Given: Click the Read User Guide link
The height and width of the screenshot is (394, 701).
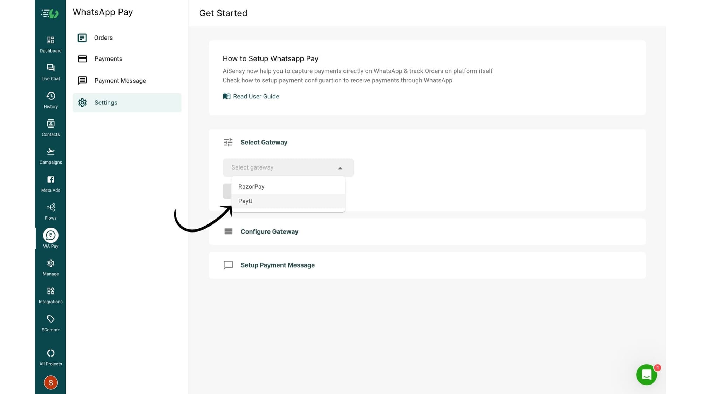Looking at the screenshot, I should point(256,96).
